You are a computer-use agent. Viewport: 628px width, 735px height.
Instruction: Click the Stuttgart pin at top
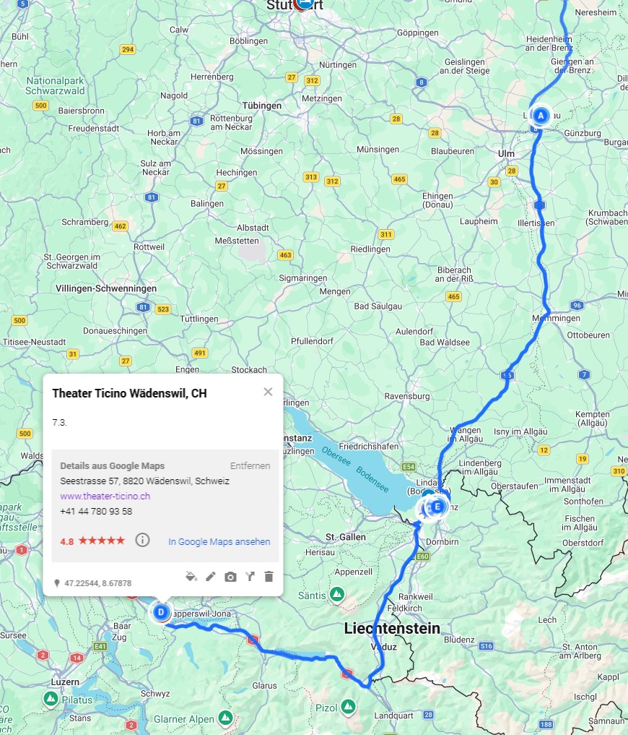point(305,4)
